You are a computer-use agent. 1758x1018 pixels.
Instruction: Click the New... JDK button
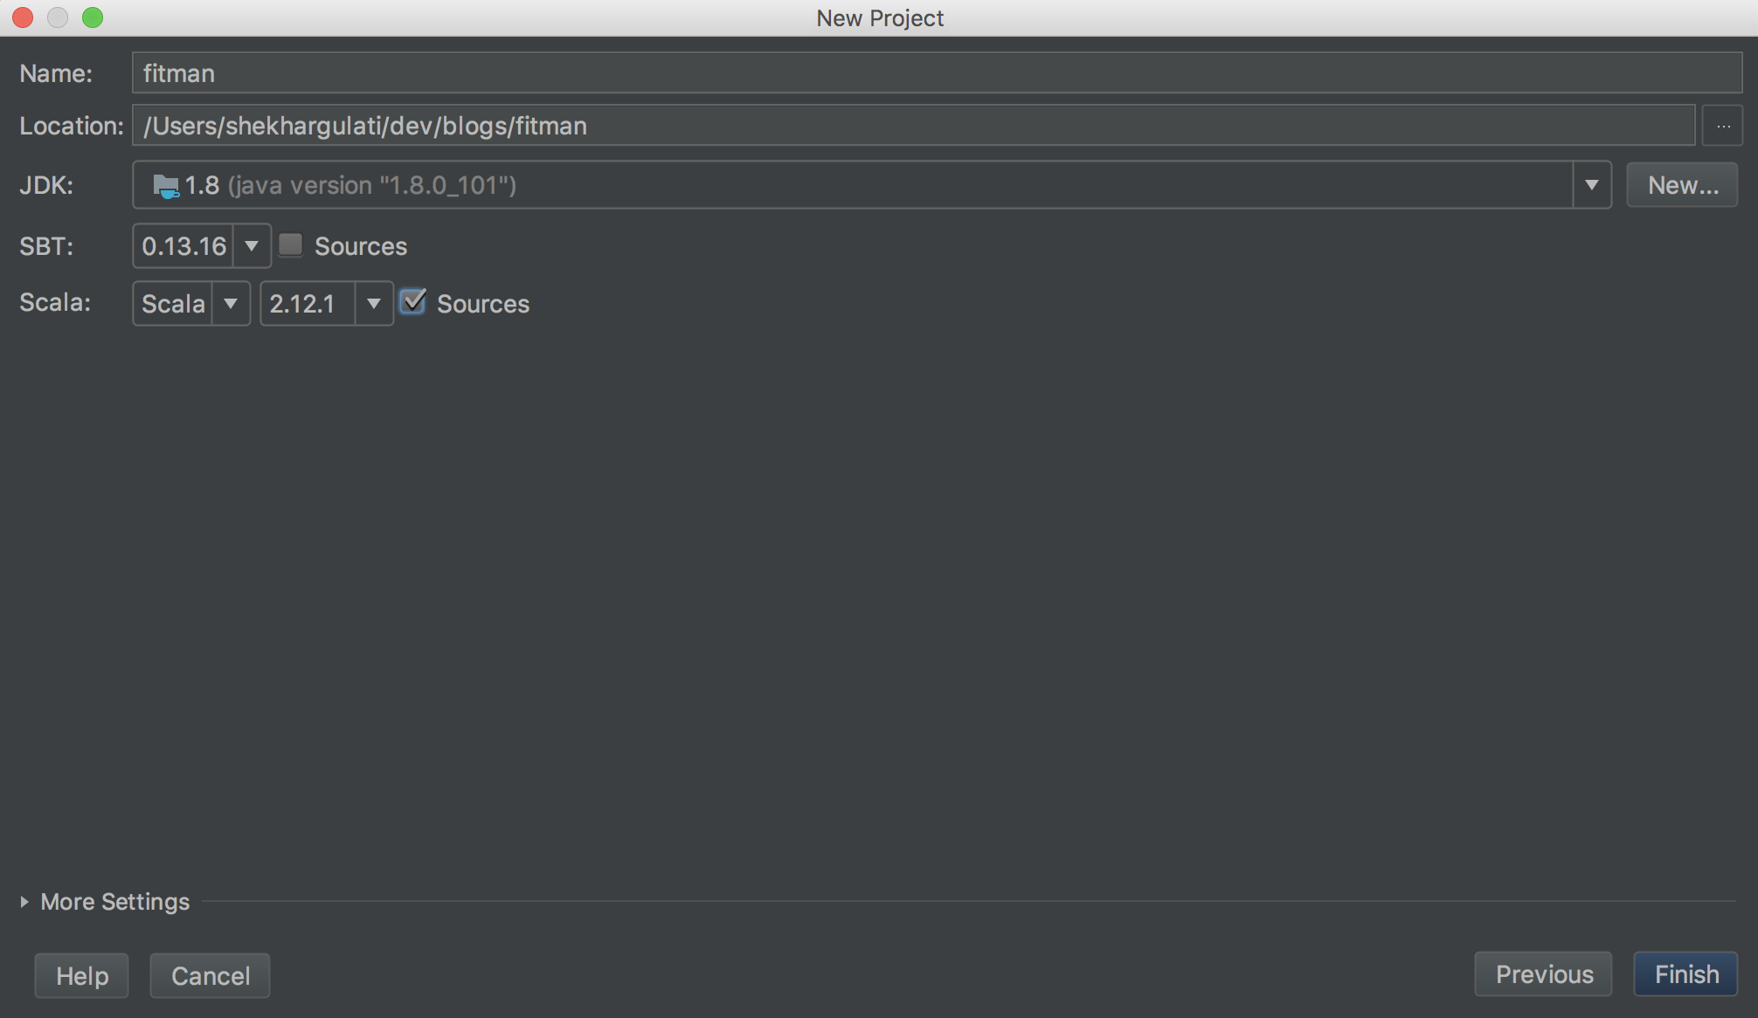pos(1682,185)
